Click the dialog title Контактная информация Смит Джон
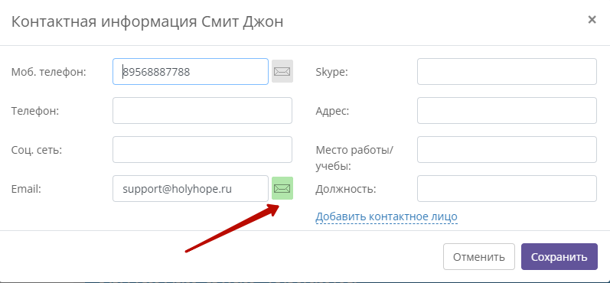 148,21
